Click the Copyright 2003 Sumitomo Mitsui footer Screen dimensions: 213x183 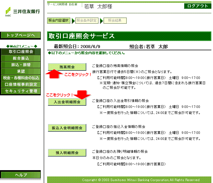click(x=141, y=180)
